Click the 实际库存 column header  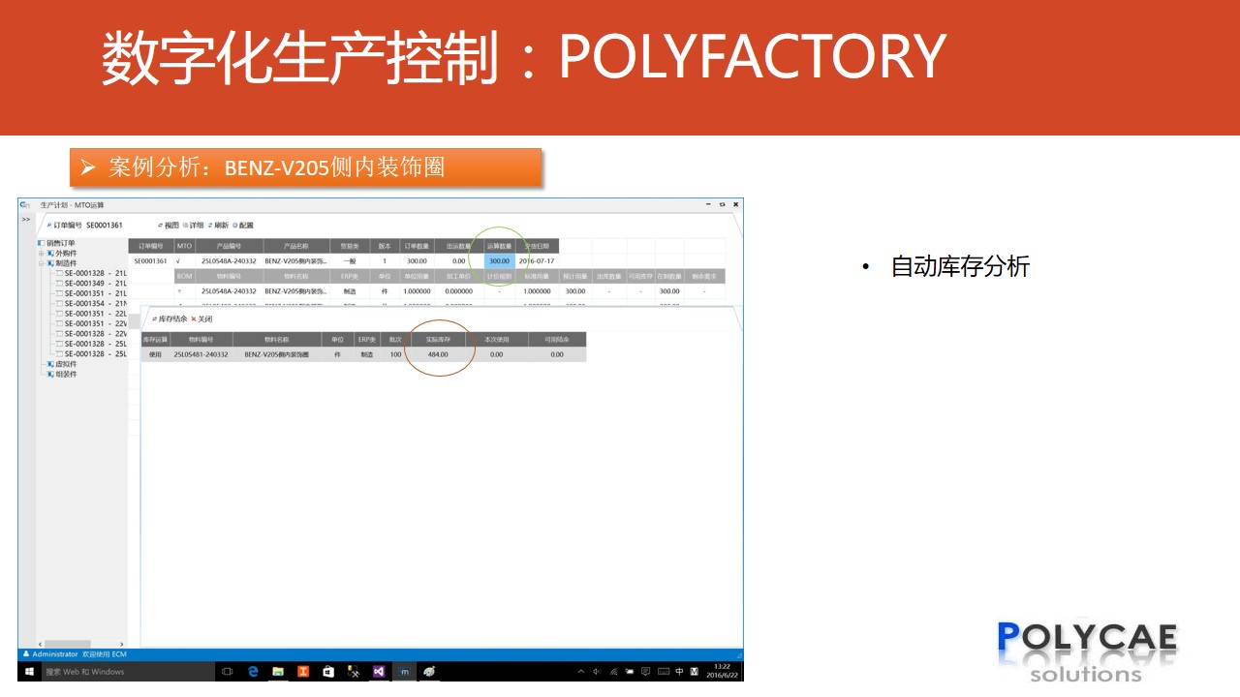click(x=438, y=340)
